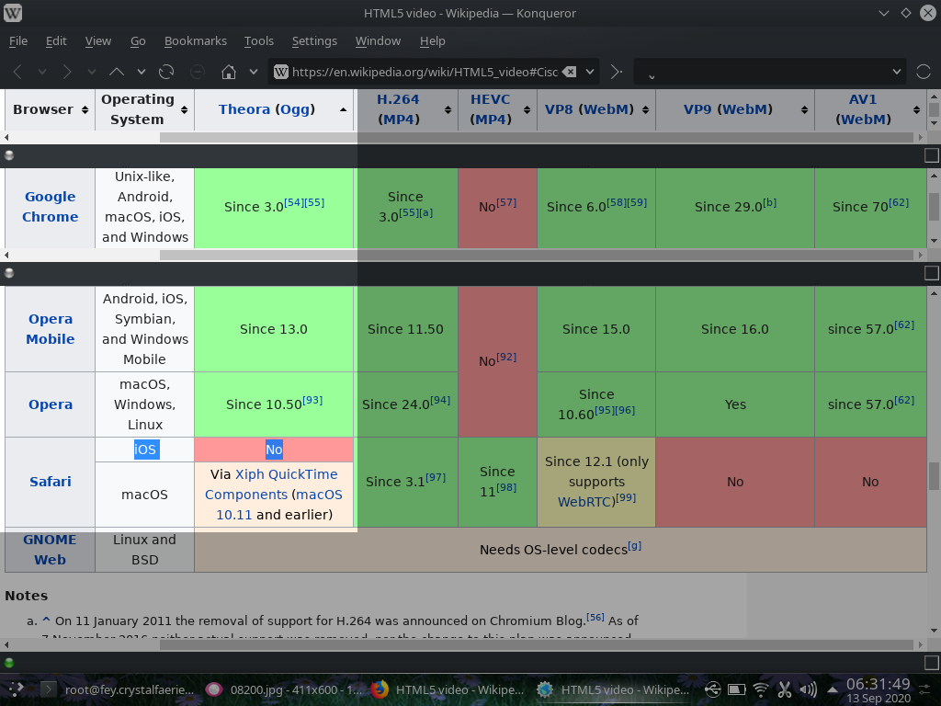Open the clipboard scissors tray icon
This screenshot has width=941, height=706.
tap(785, 689)
